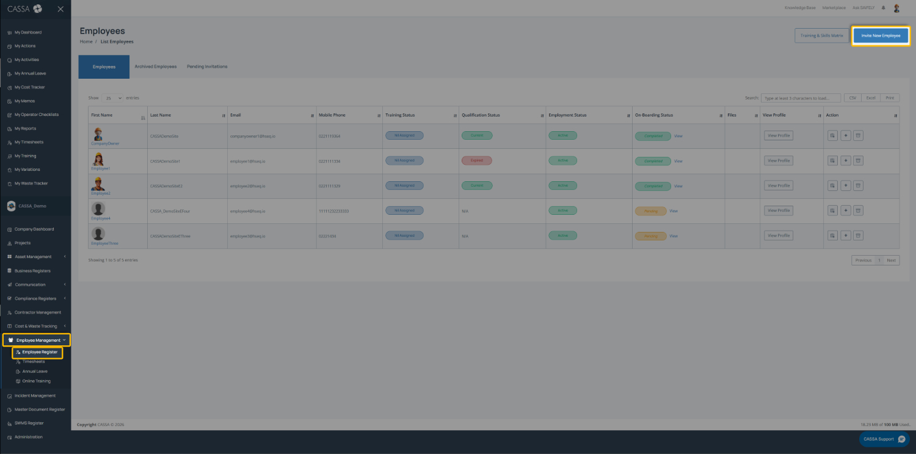Switch to Archived Employees tab
Image resolution: width=916 pixels, height=454 pixels.
[x=155, y=67]
